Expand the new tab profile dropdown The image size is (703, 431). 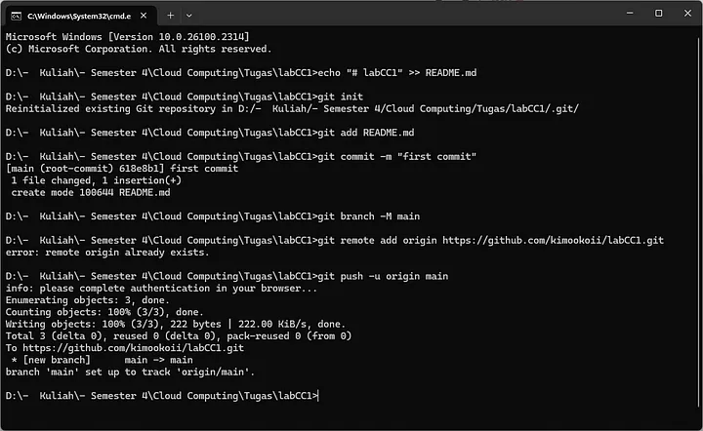point(188,14)
